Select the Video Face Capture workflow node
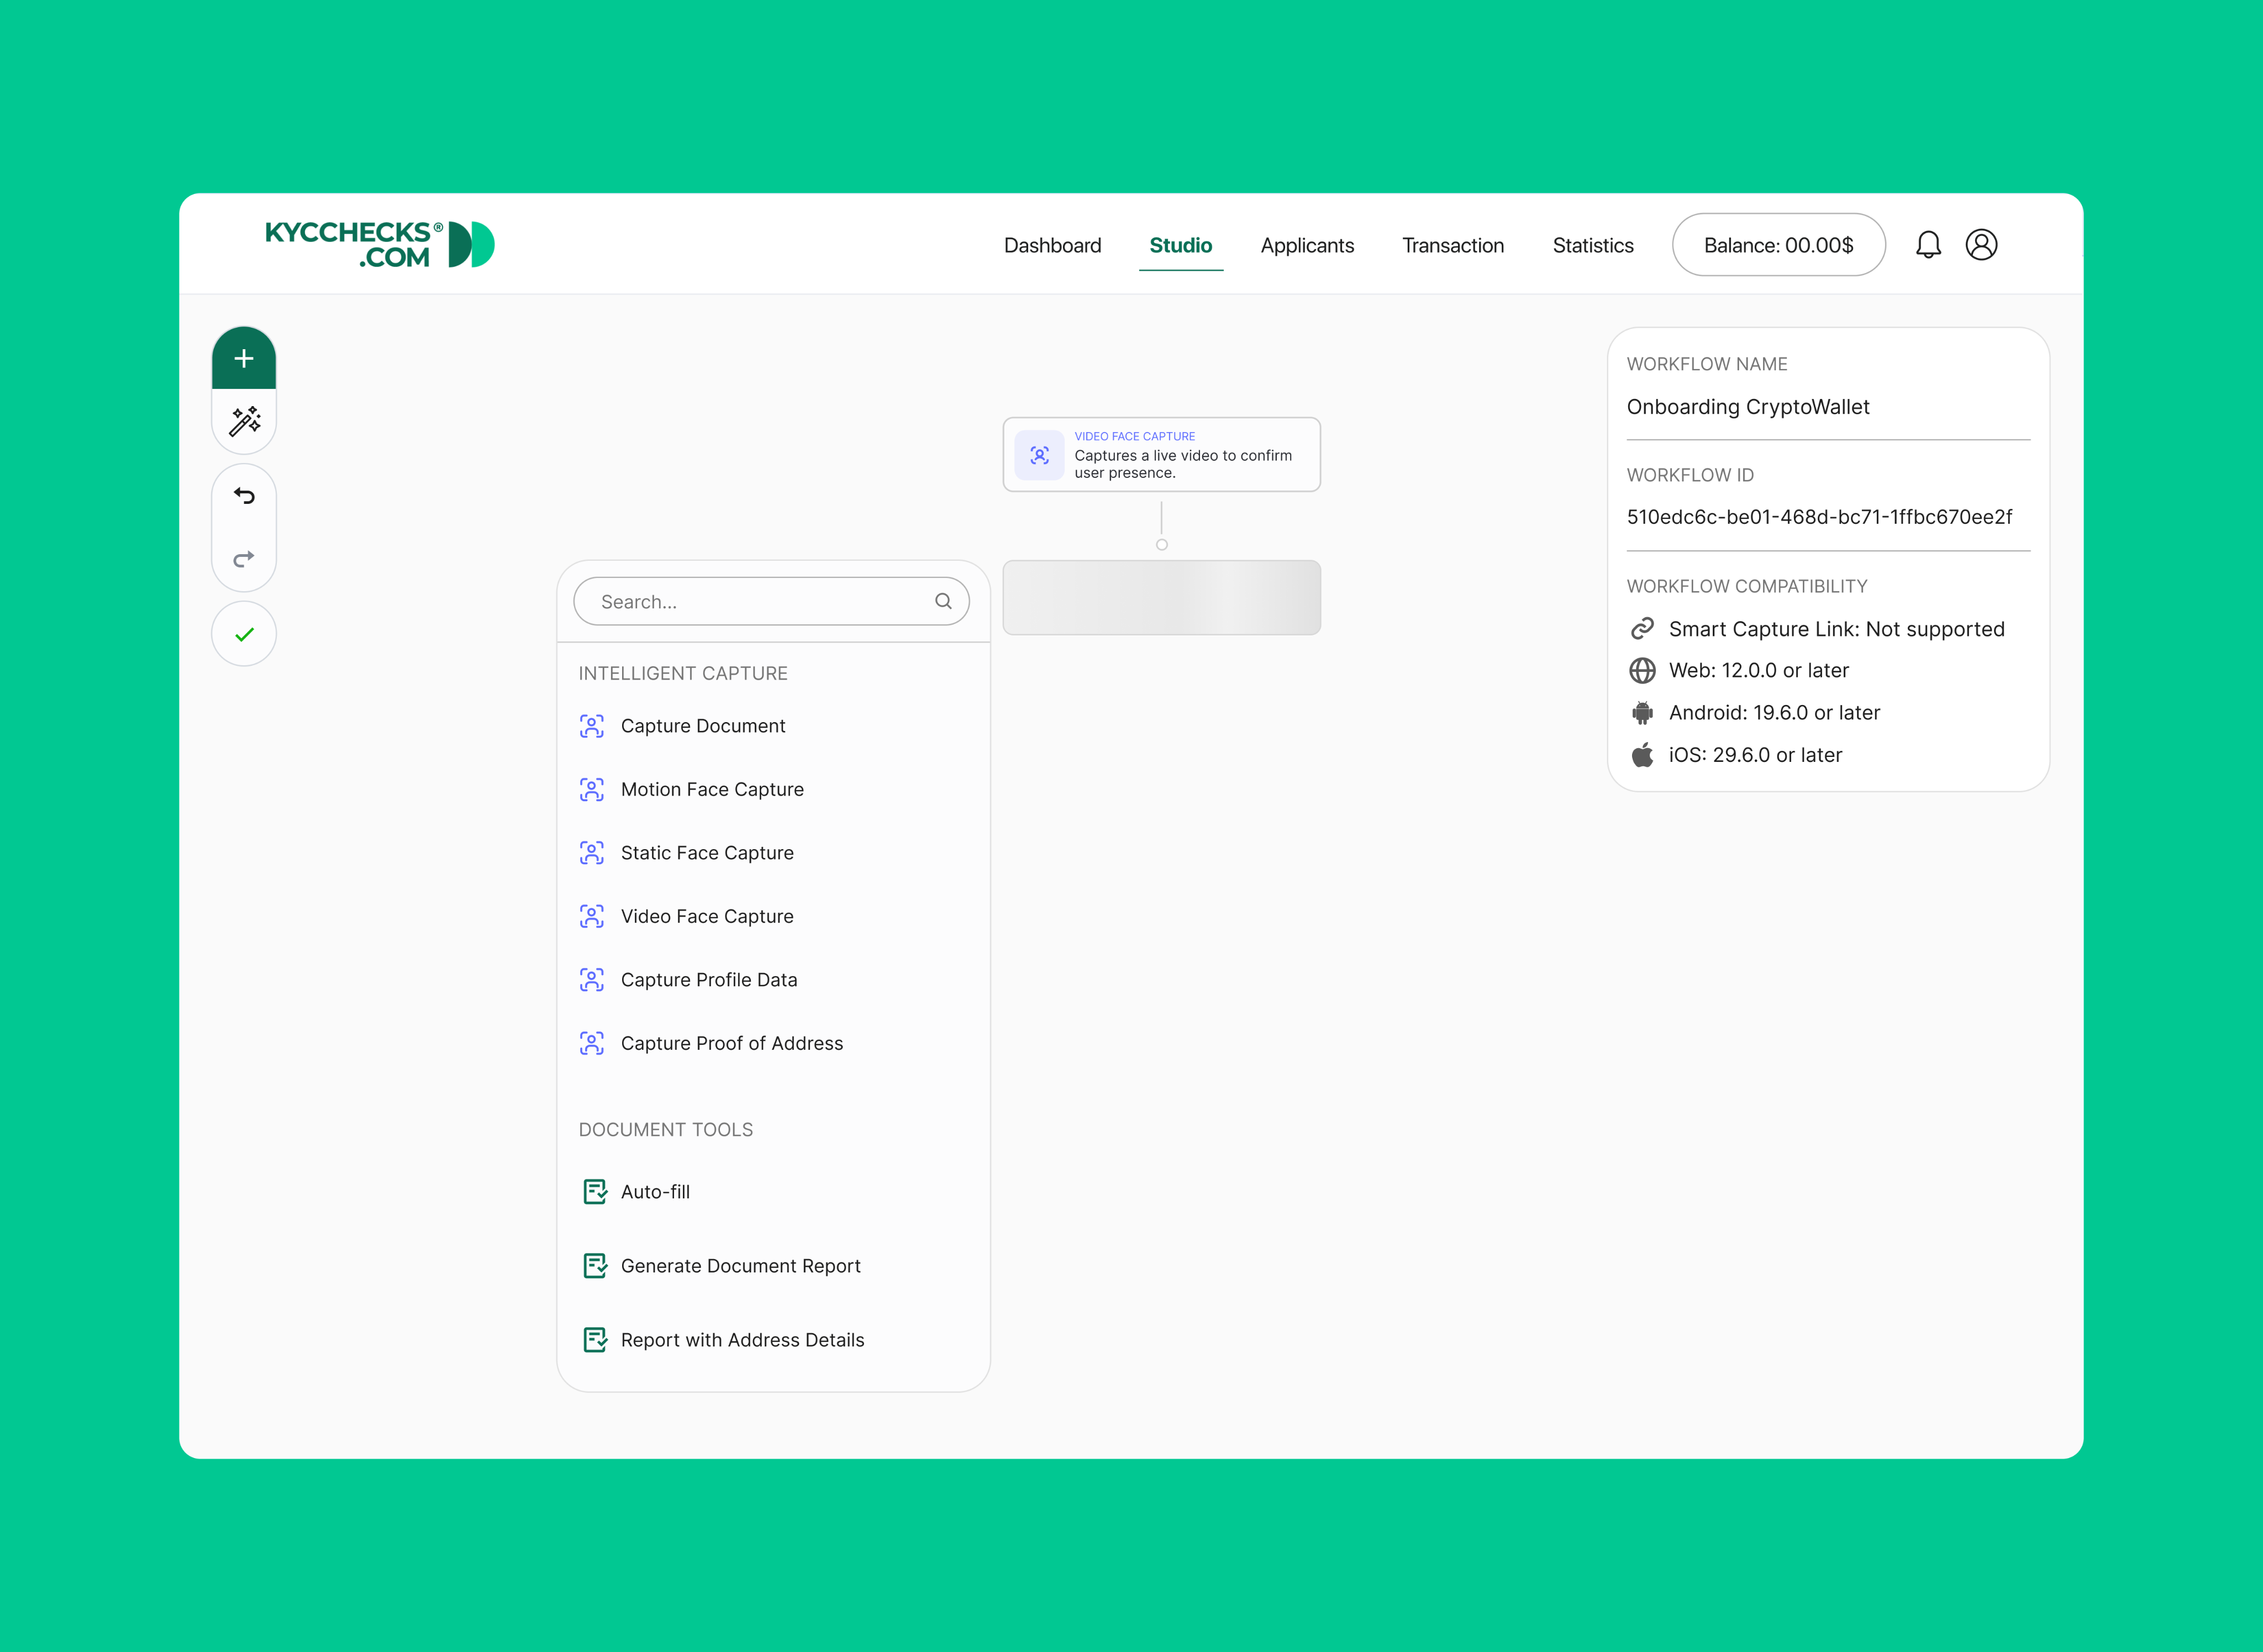The width and height of the screenshot is (2263, 1652). tap(1161, 455)
